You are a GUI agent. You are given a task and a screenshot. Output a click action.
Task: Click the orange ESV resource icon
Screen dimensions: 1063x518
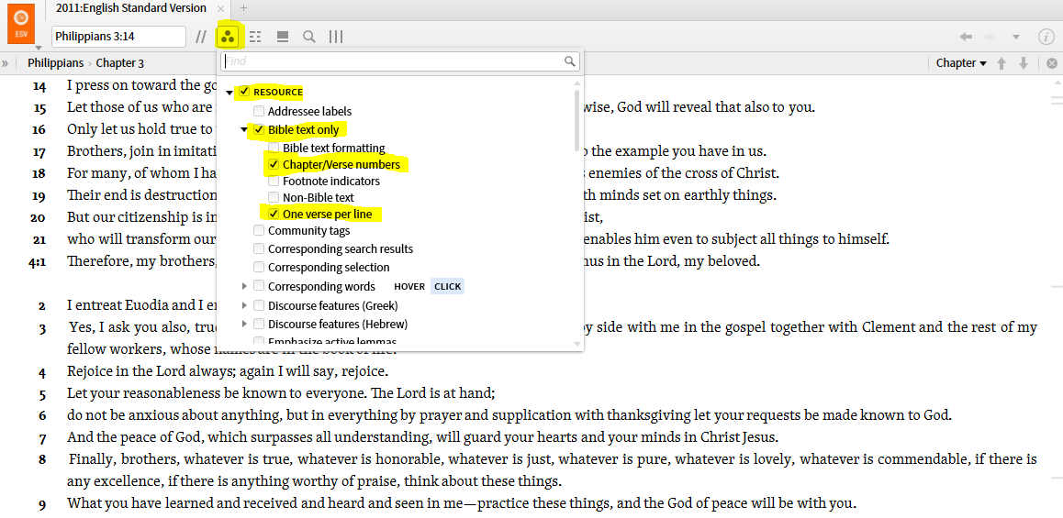tap(21, 23)
